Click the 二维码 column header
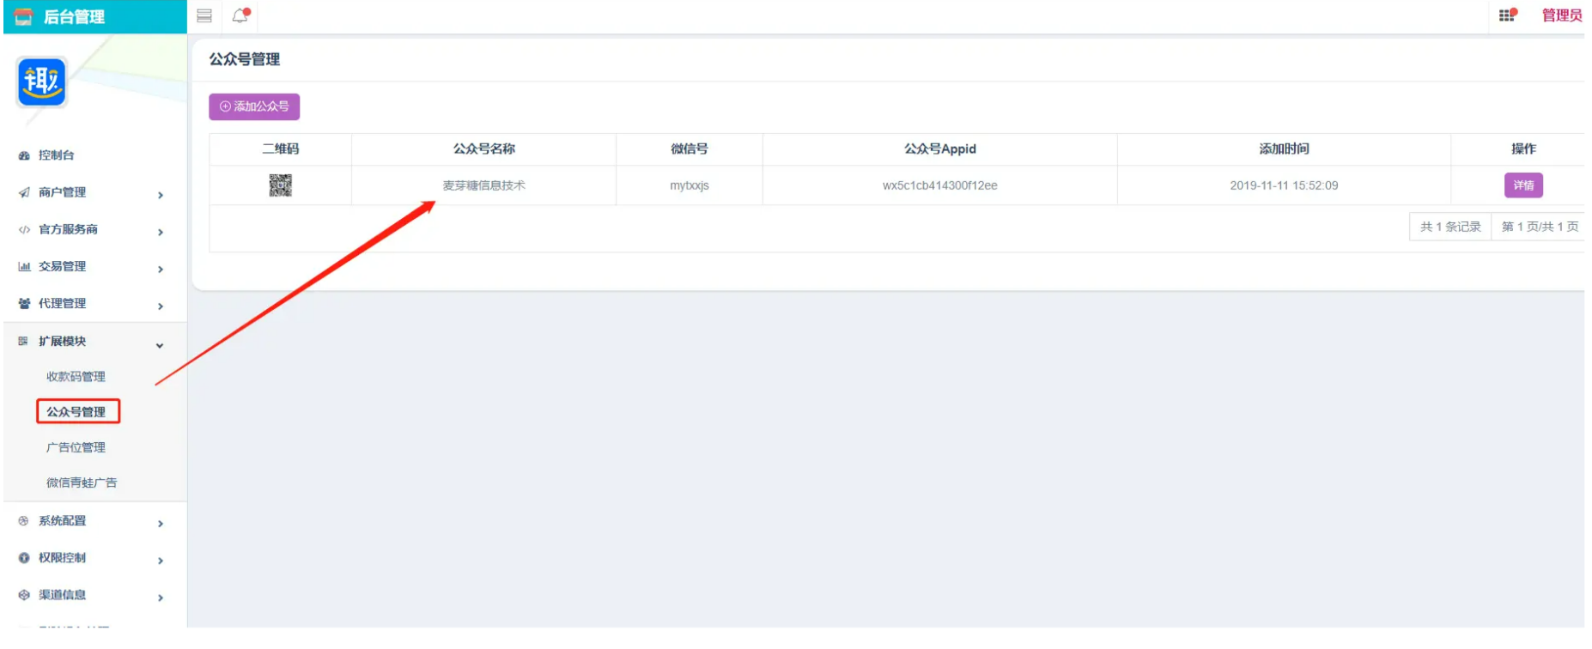The image size is (1592, 649). click(x=281, y=149)
